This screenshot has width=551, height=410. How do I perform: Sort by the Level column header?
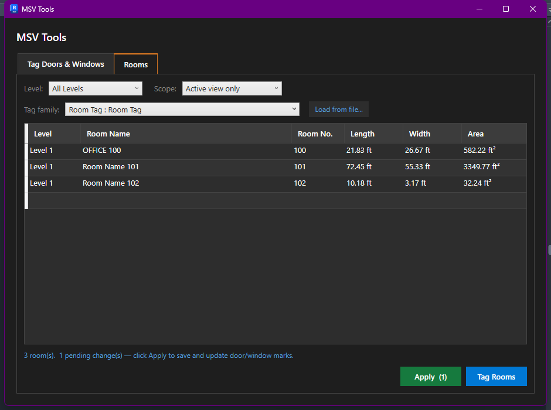55,134
